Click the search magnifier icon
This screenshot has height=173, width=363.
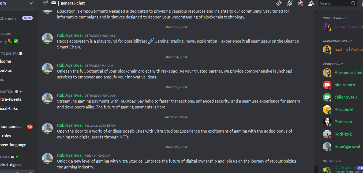pos(353,3)
